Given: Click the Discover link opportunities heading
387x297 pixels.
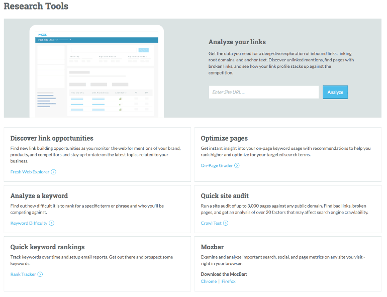Looking at the screenshot, I should tap(52, 138).
